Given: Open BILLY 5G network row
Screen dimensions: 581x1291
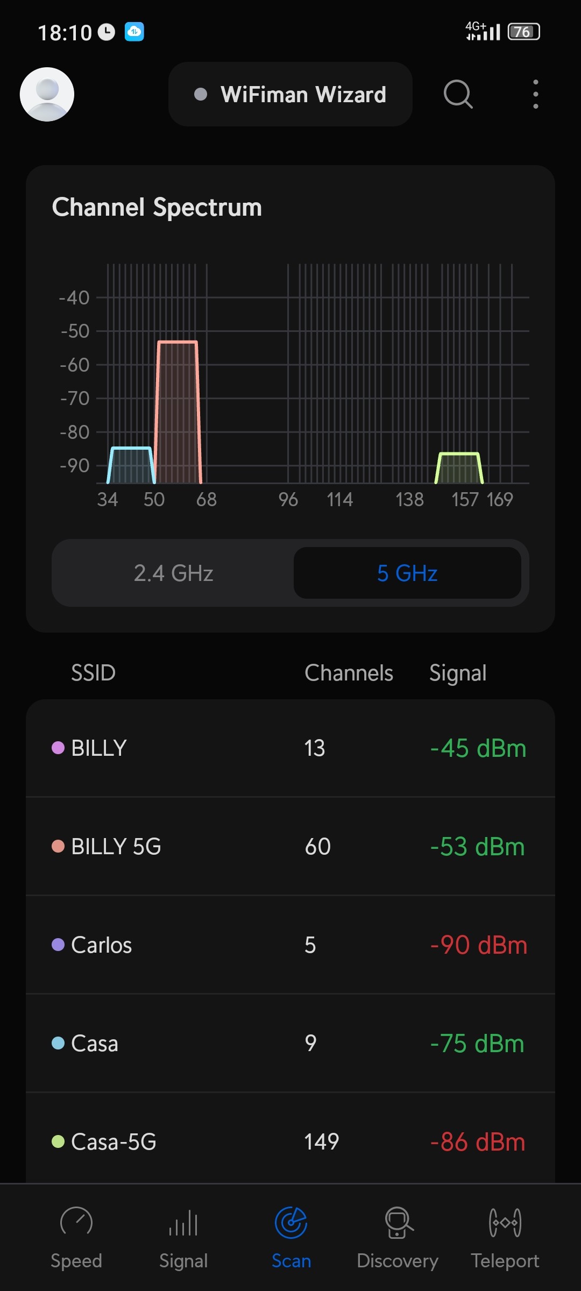Looking at the screenshot, I should [x=290, y=847].
